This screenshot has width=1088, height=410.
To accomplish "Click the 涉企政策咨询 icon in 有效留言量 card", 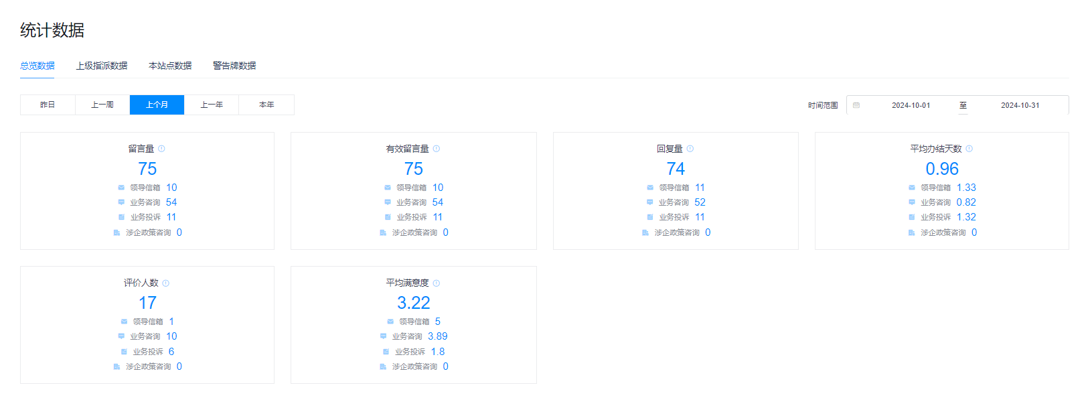I will click(x=383, y=232).
